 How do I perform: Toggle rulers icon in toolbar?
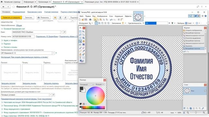pos(122,19)
